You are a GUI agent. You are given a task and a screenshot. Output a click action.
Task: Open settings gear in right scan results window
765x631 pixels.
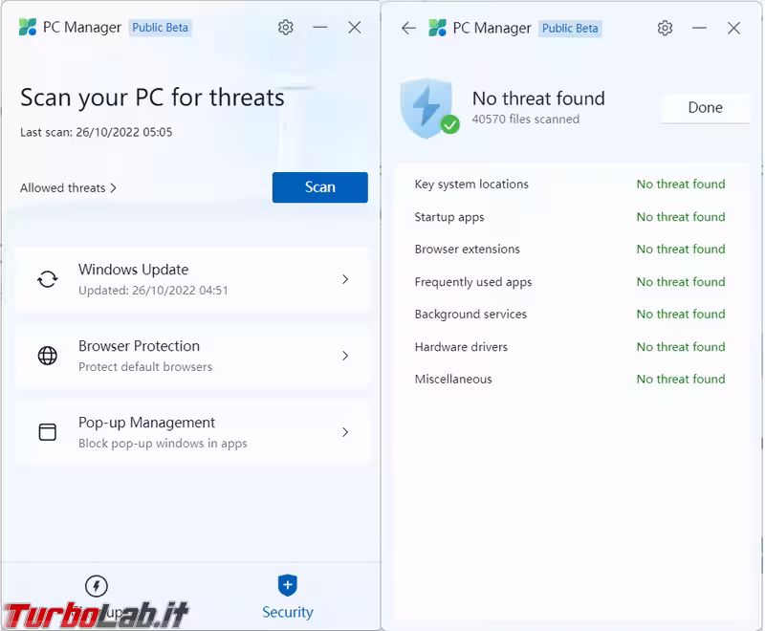[665, 29]
